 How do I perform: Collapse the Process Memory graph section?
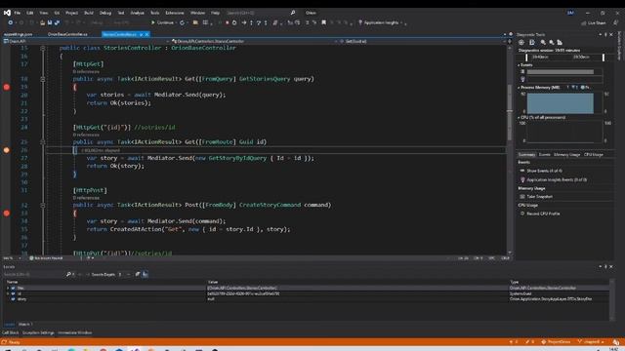coord(519,87)
